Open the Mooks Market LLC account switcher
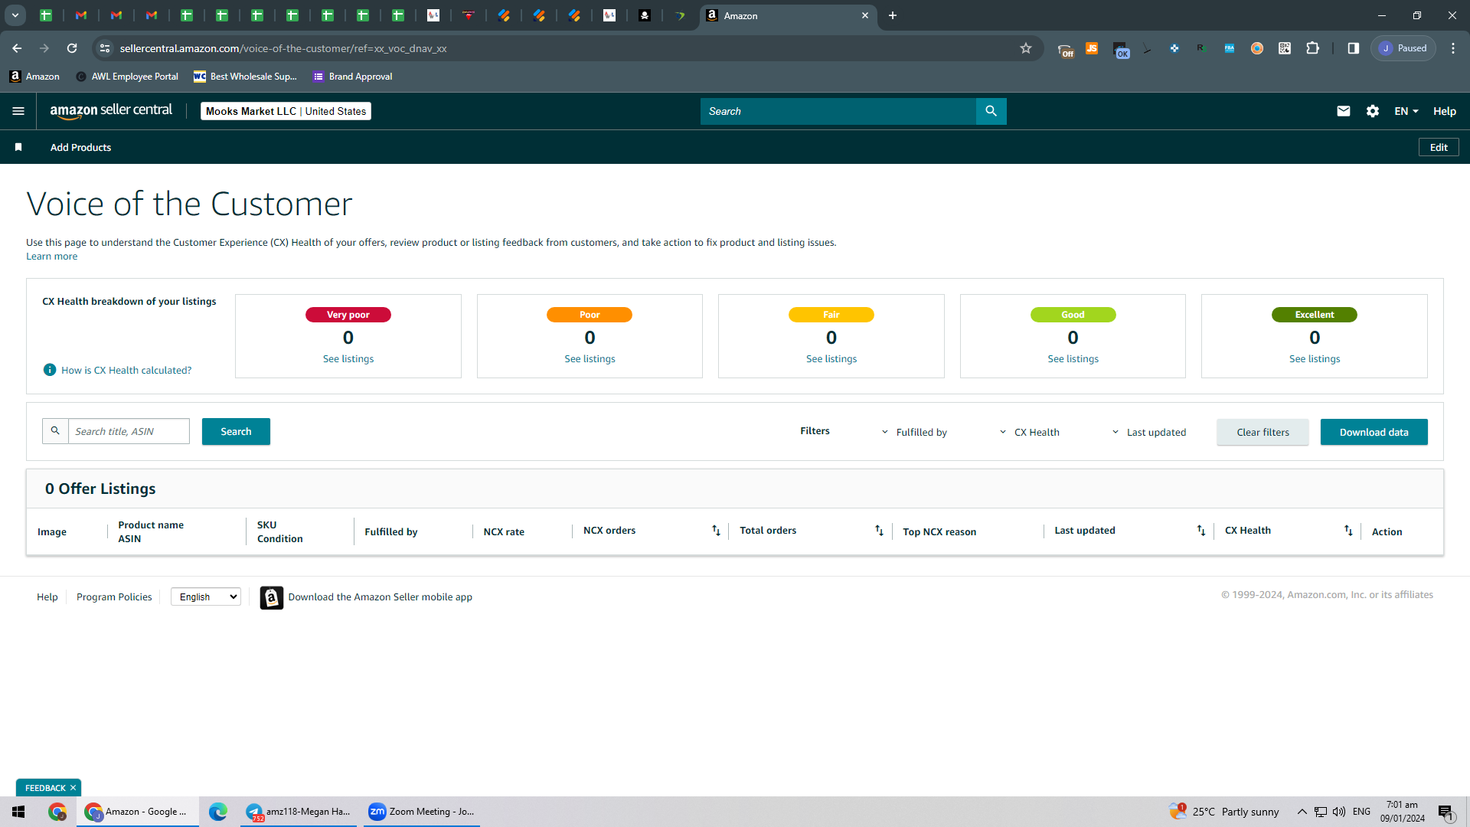The height and width of the screenshot is (827, 1470). coord(286,111)
